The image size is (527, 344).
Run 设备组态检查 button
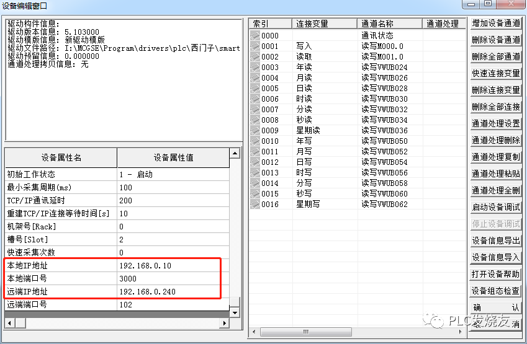[x=496, y=291]
